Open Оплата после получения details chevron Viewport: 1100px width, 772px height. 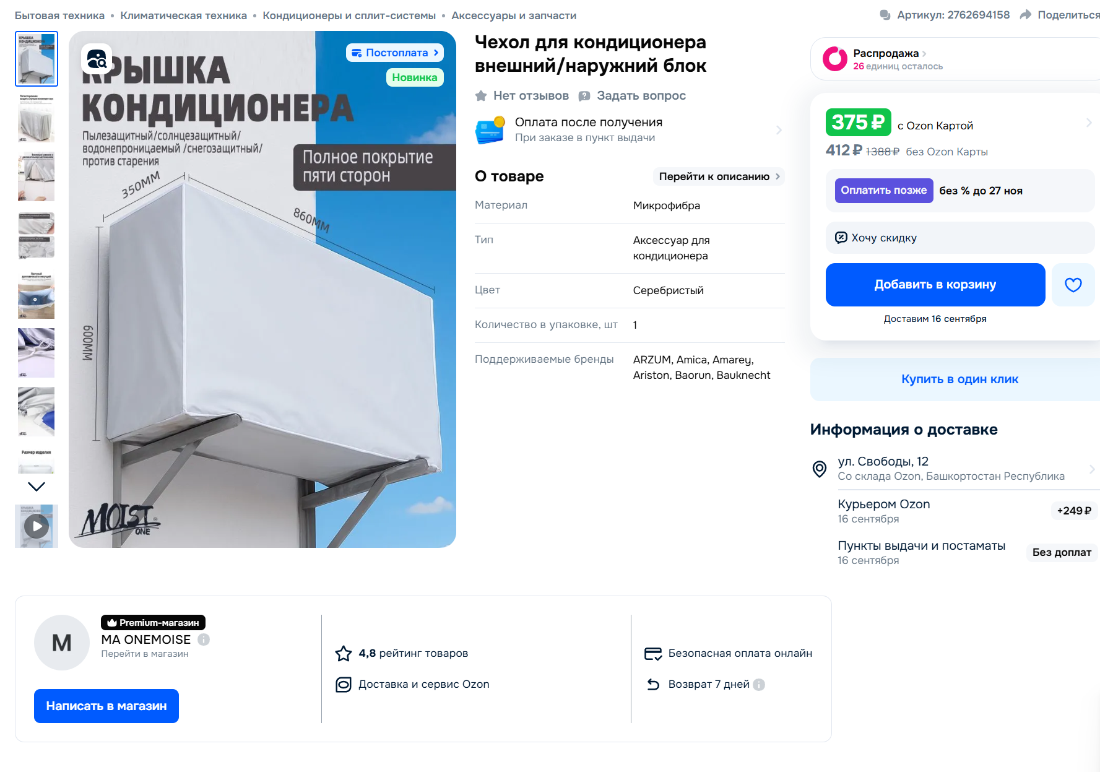[x=779, y=130]
